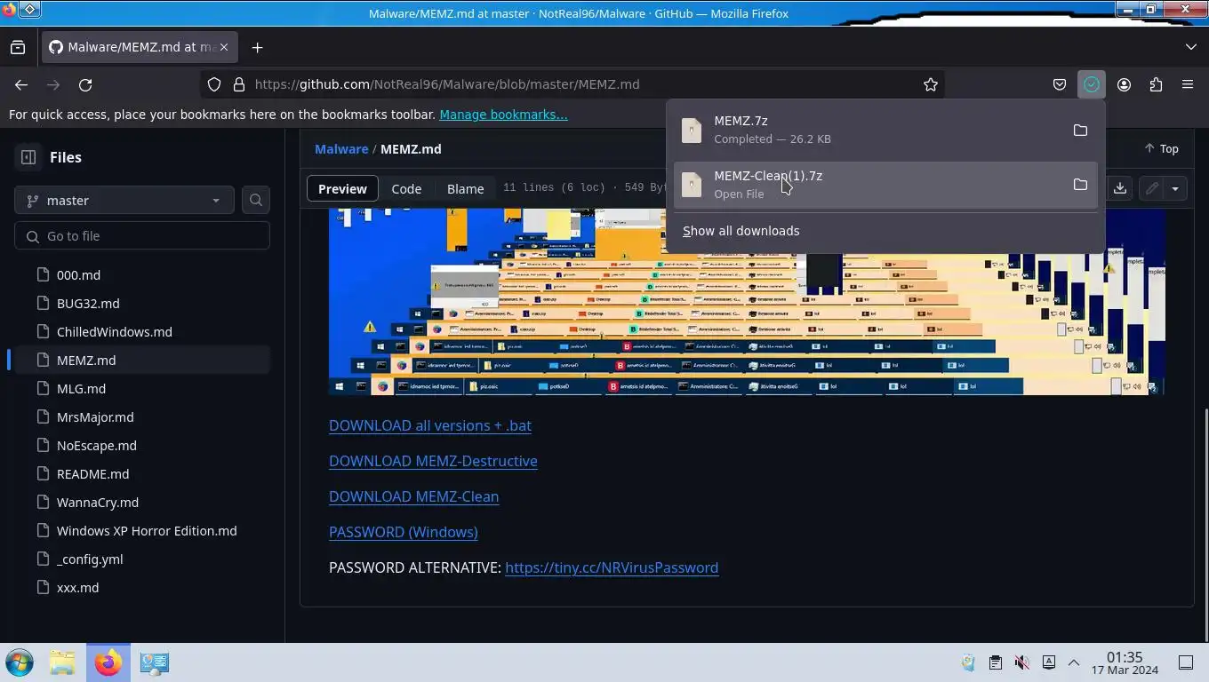Reload the current page
Viewport: 1209px width, 682px height.
coord(85,84)
